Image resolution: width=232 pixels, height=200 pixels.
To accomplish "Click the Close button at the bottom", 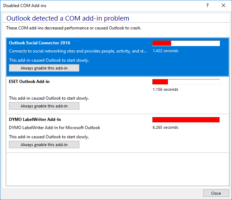I will tap(216, 193).
